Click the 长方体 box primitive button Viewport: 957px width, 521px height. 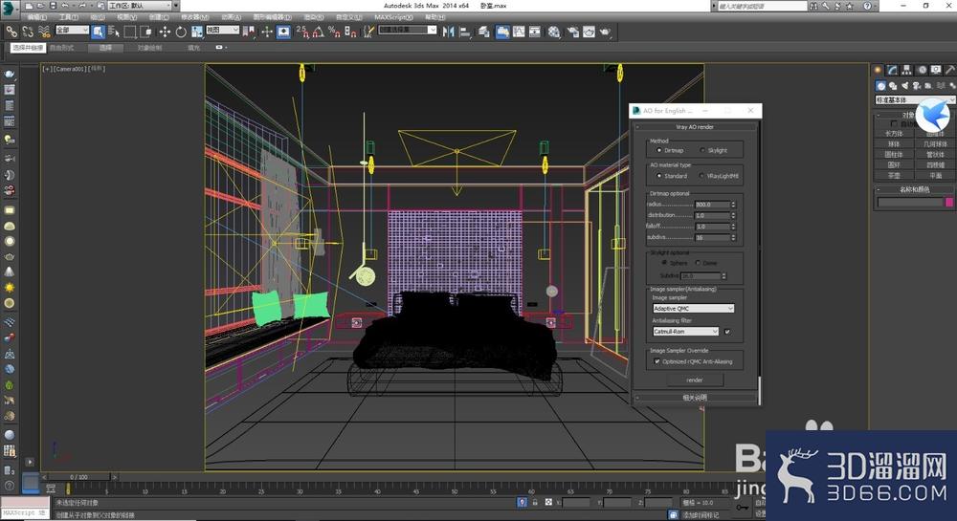click(894, 134)
